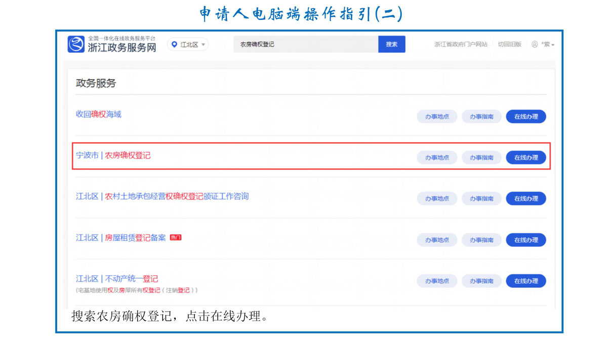The height and width of the screenshot is (342, 608).
Task: Open the 江北区 region dropdown
Action: coord(188,45)
